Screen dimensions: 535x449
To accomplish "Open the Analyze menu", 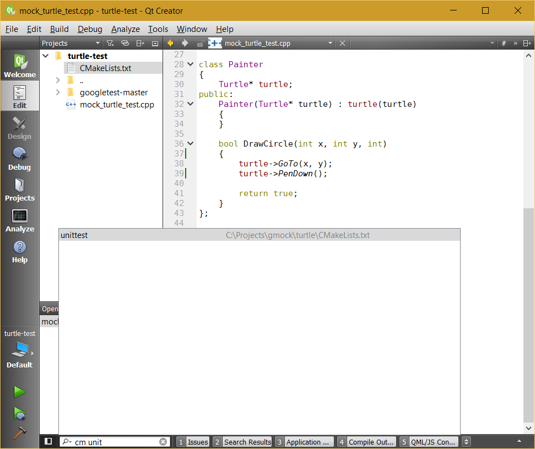I will (126, 29).
